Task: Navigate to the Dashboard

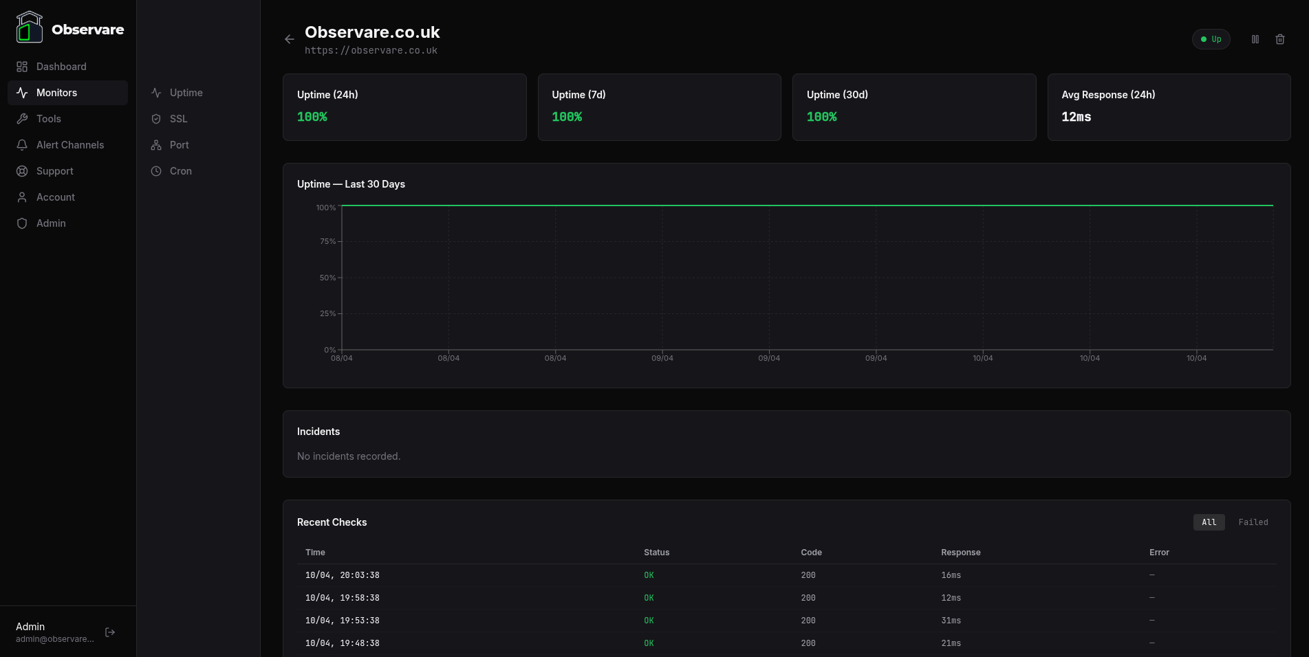Action: [61, 66]
